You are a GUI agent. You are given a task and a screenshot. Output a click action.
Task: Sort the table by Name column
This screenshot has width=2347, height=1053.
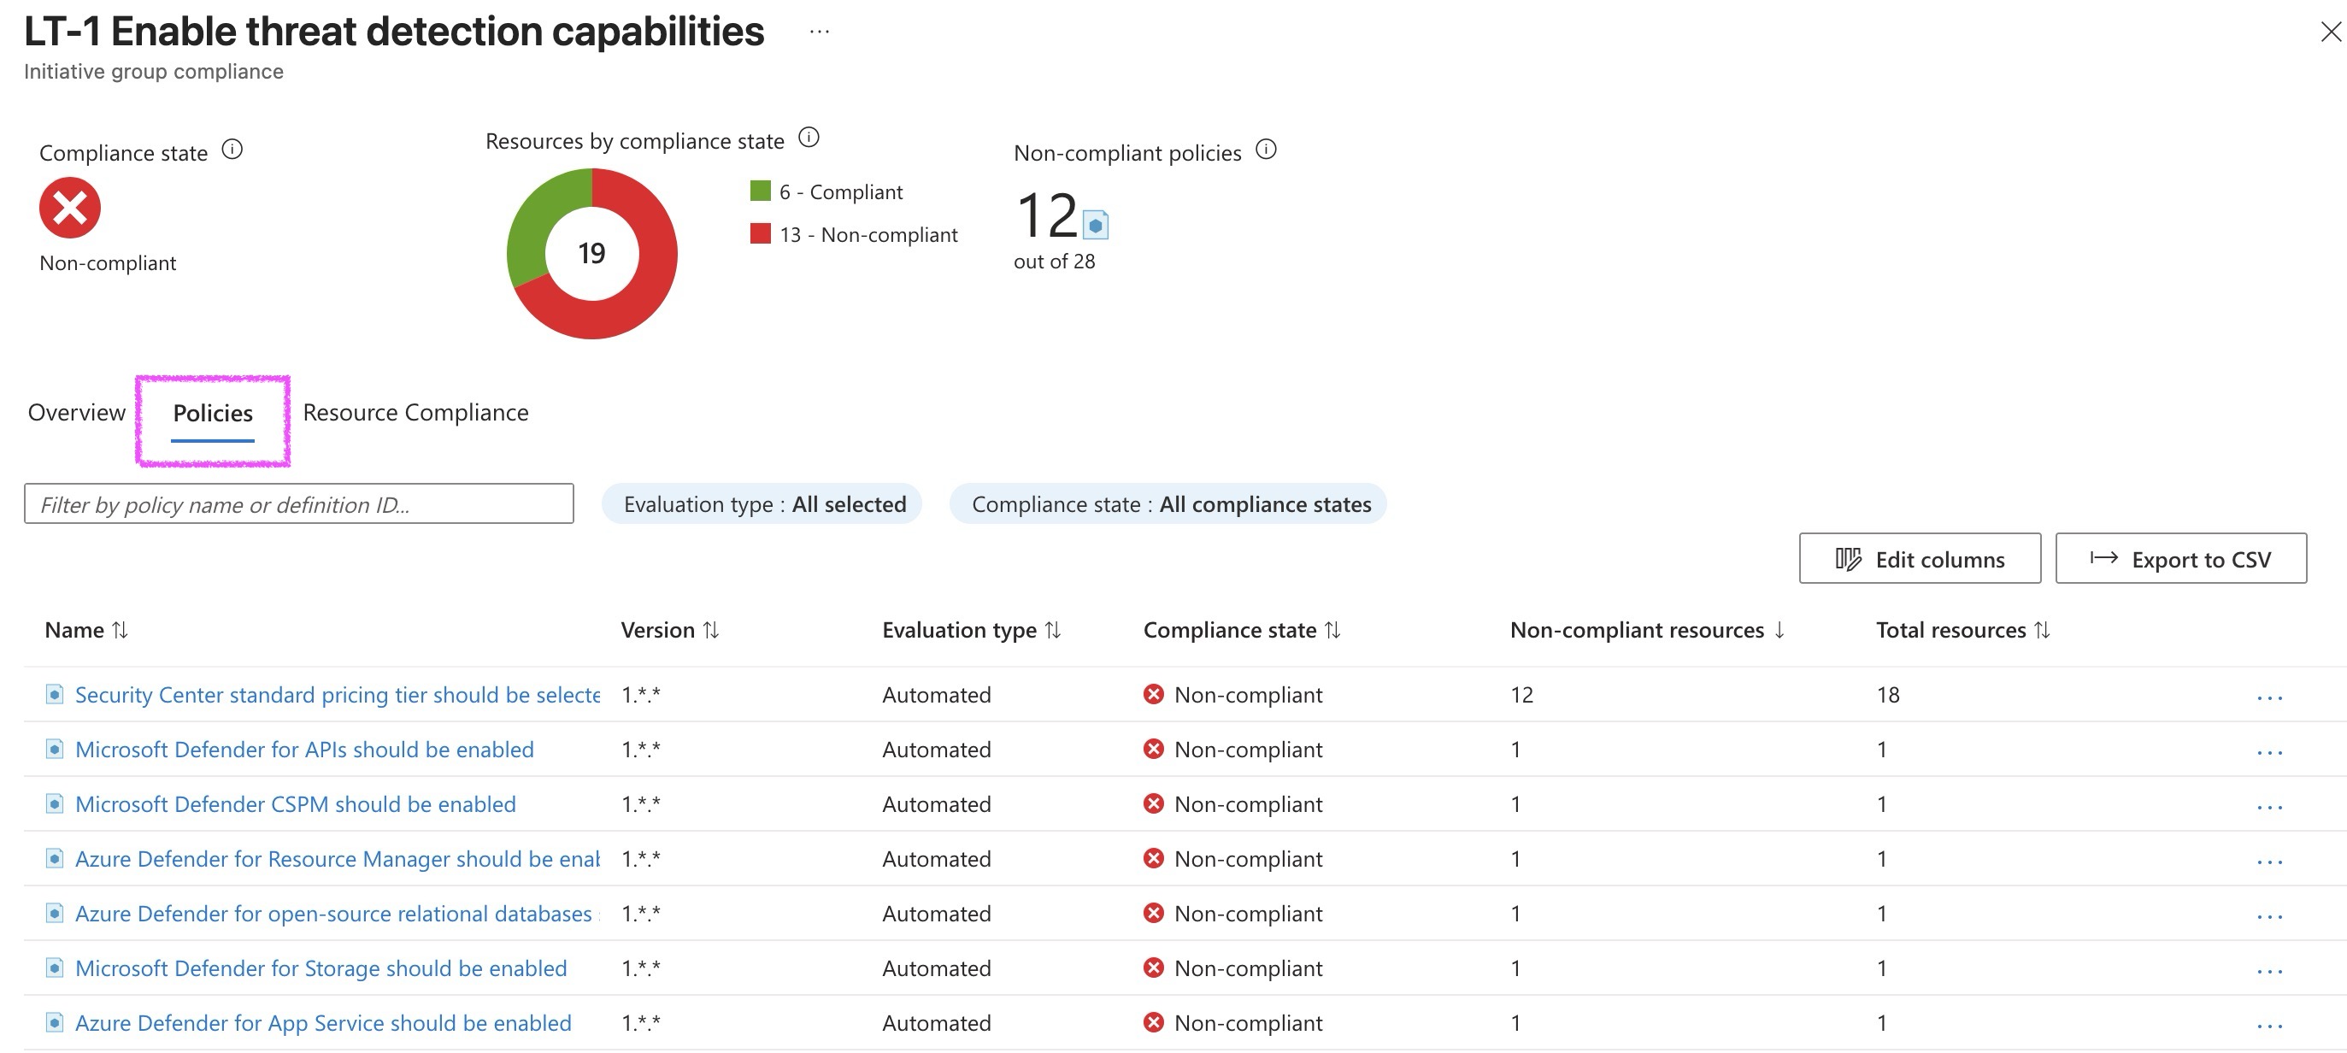(x=86, y=629)
